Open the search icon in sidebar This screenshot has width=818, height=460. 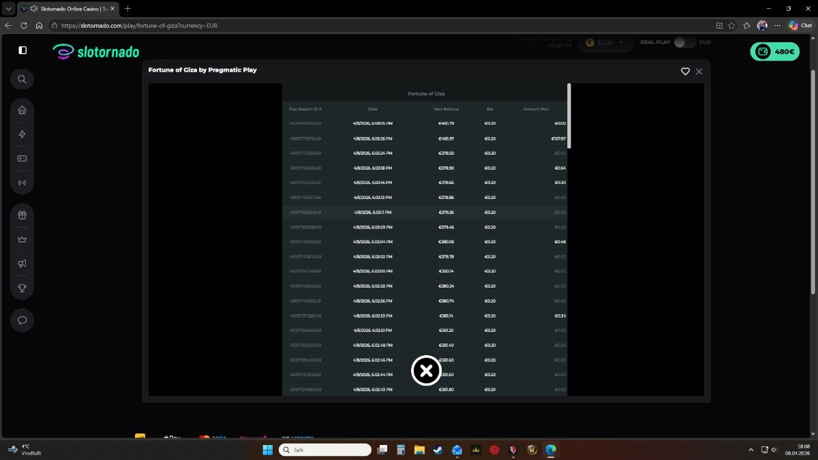(x=22, y=79)
